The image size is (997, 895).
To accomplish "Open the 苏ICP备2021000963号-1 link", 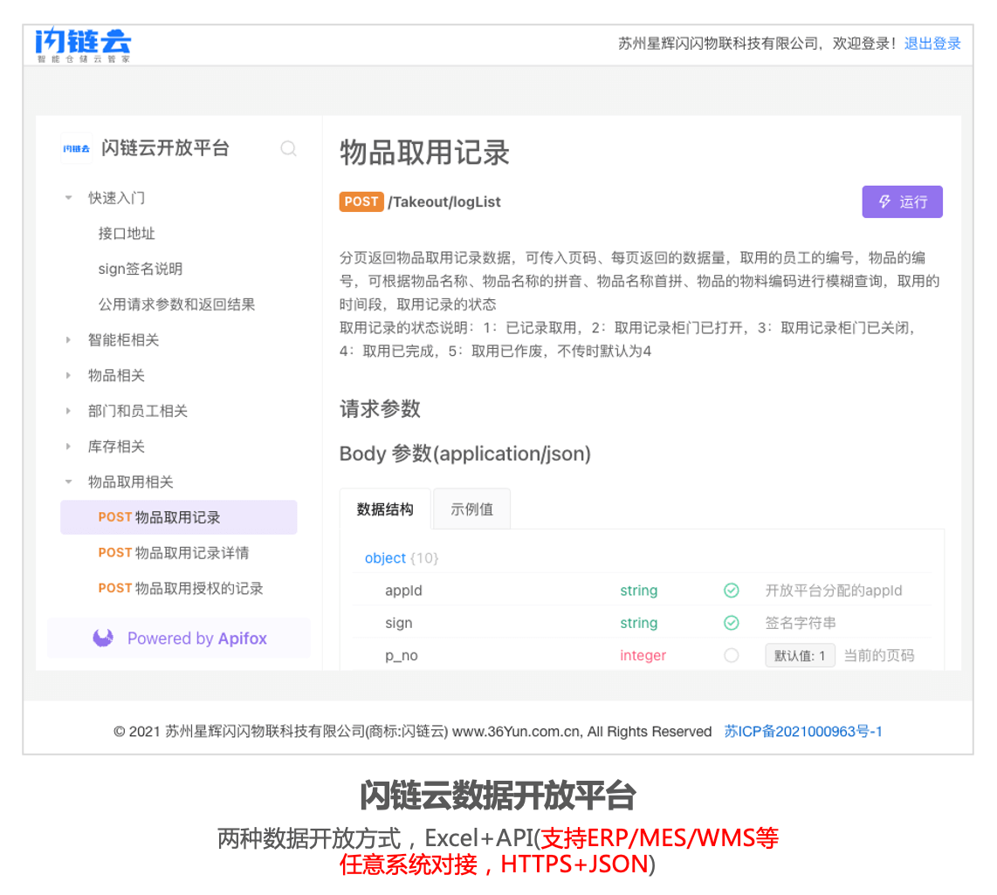I will click(x=803, y=732).
